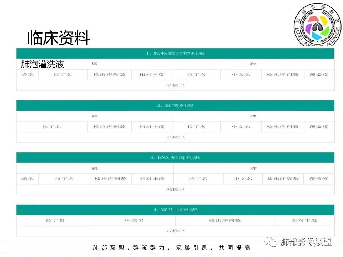The image size is (343, 257).
Task: Click 中文名 column in 原核微生物列表 table
Action: click(x=241, y=75)
